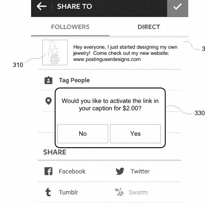Image resolution: width=205 pixels, height=205 pixels.
Task: Enable sharing to Twitter
Action: click(x=140, y=171)
